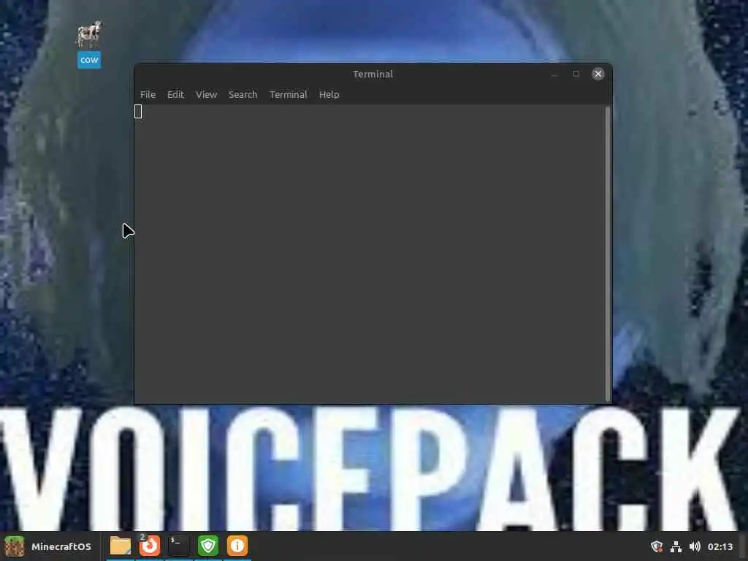The image size is (748, 561).
Task: Open the Search menu in Terminal
Action: click(243, 94)
